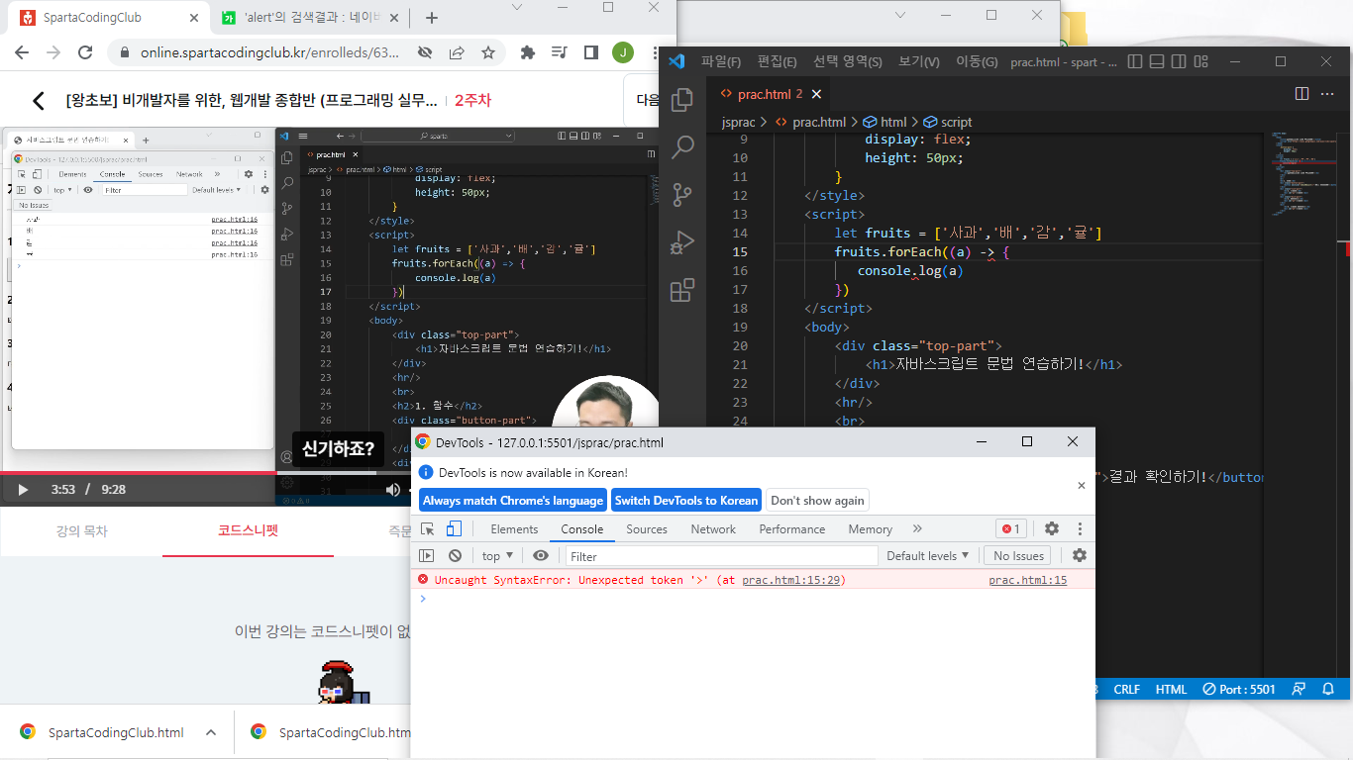Toggle Live Server on Port 5501

(x=1239, y=689)
